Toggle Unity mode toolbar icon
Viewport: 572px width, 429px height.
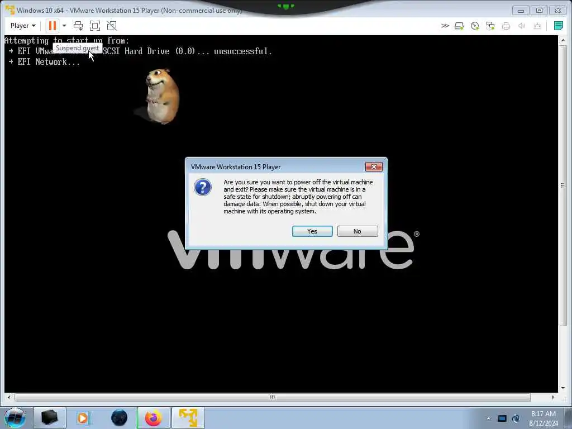click(112, 26)
